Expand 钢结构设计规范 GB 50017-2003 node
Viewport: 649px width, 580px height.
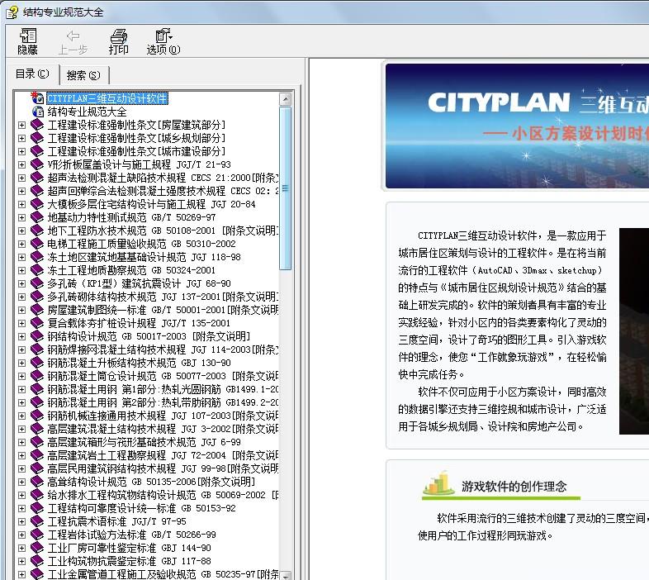tap(22, 336)
